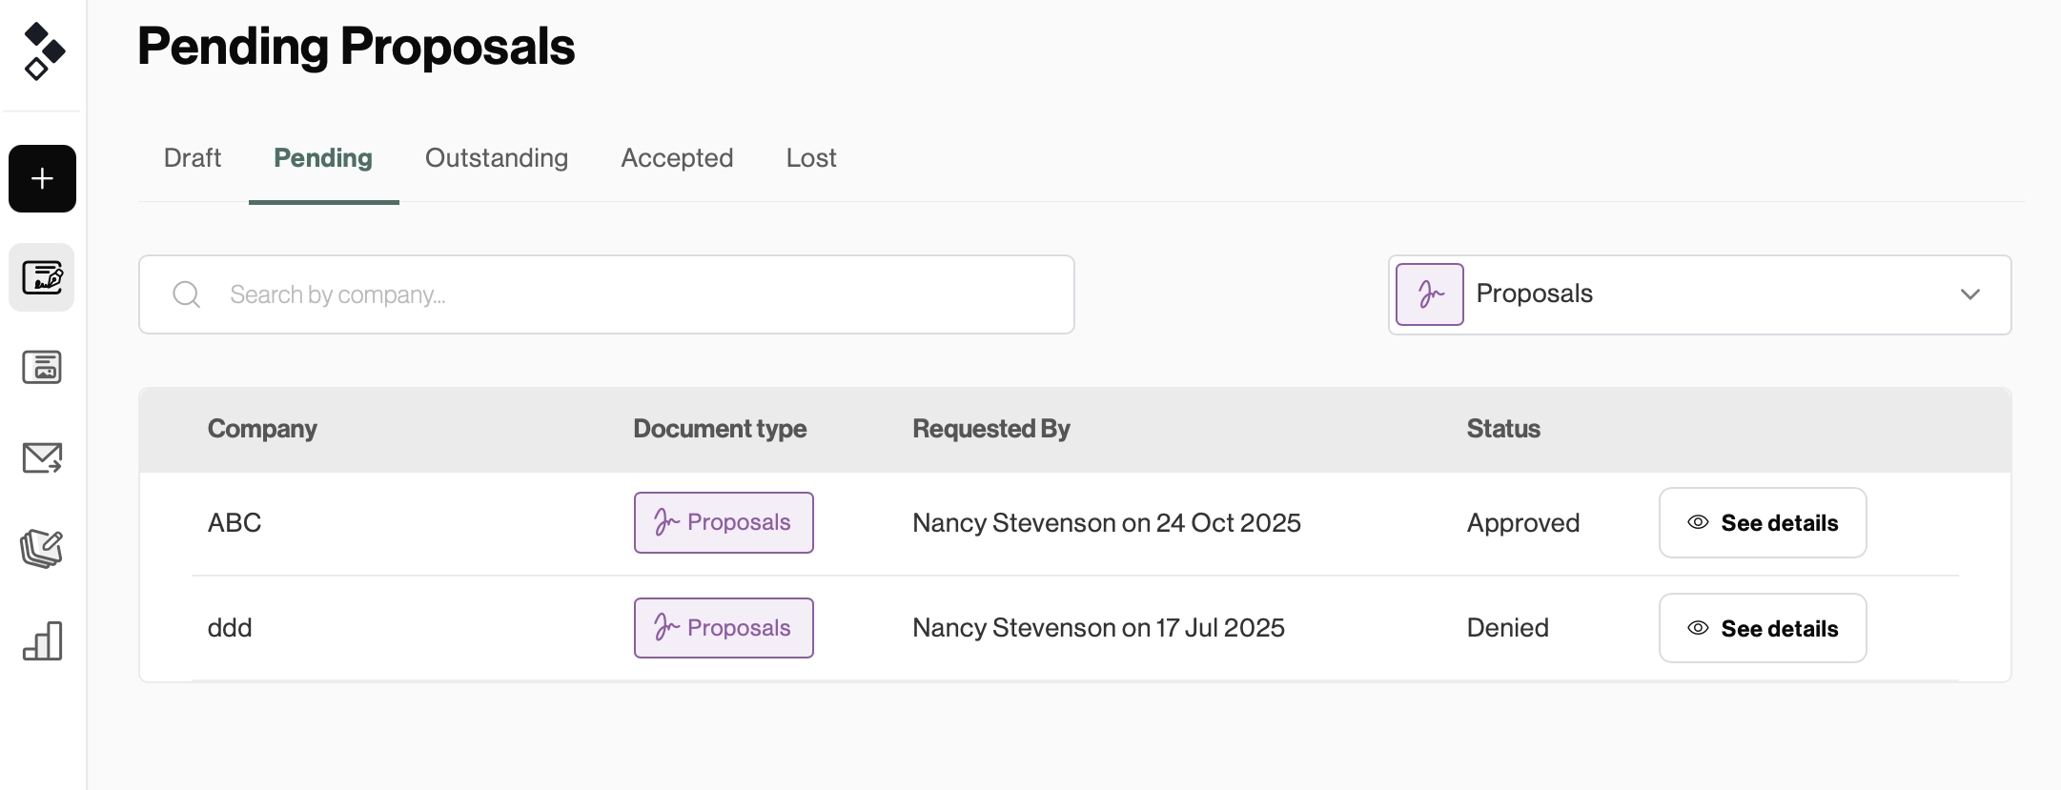Click the Requested By column header
Screen dimensions: 2061x790
991,429
